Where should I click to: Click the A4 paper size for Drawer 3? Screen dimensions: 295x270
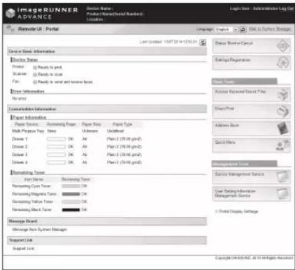[84, 155]
